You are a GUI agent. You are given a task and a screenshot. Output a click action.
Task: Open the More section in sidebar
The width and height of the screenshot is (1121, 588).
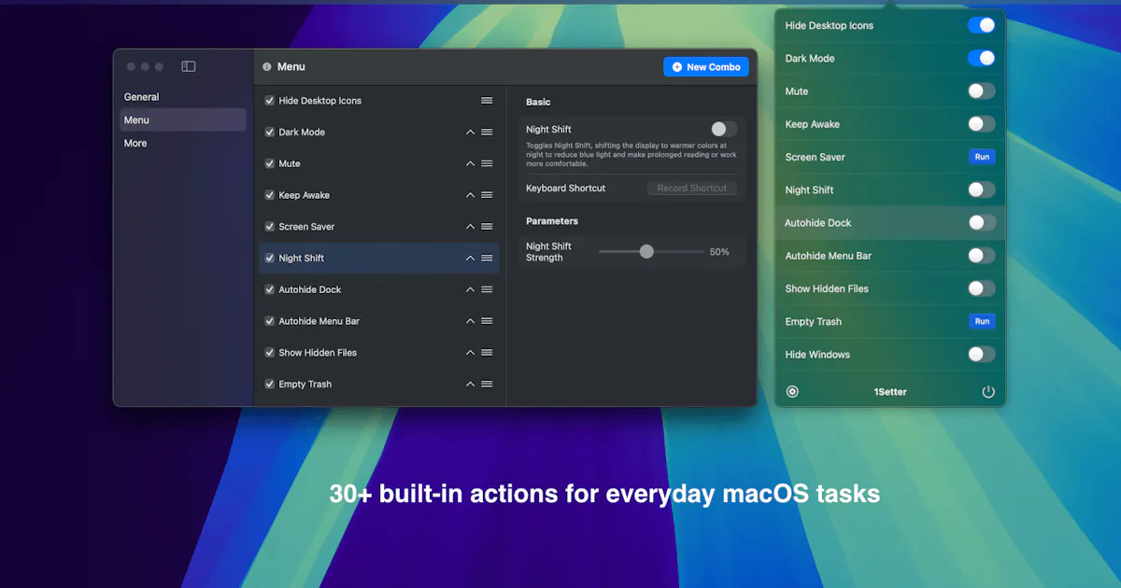pyautogui.click(x=183, y=143)
